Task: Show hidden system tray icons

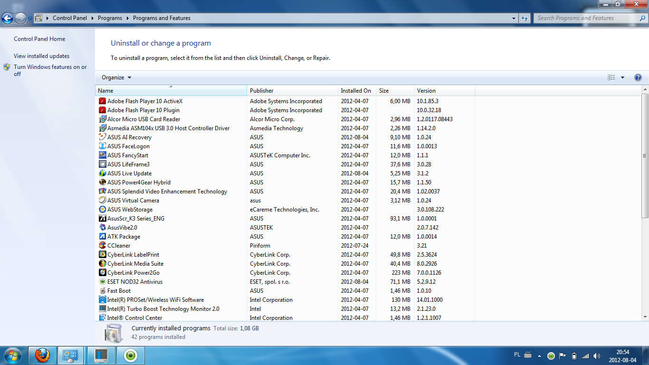Action: 539,356
